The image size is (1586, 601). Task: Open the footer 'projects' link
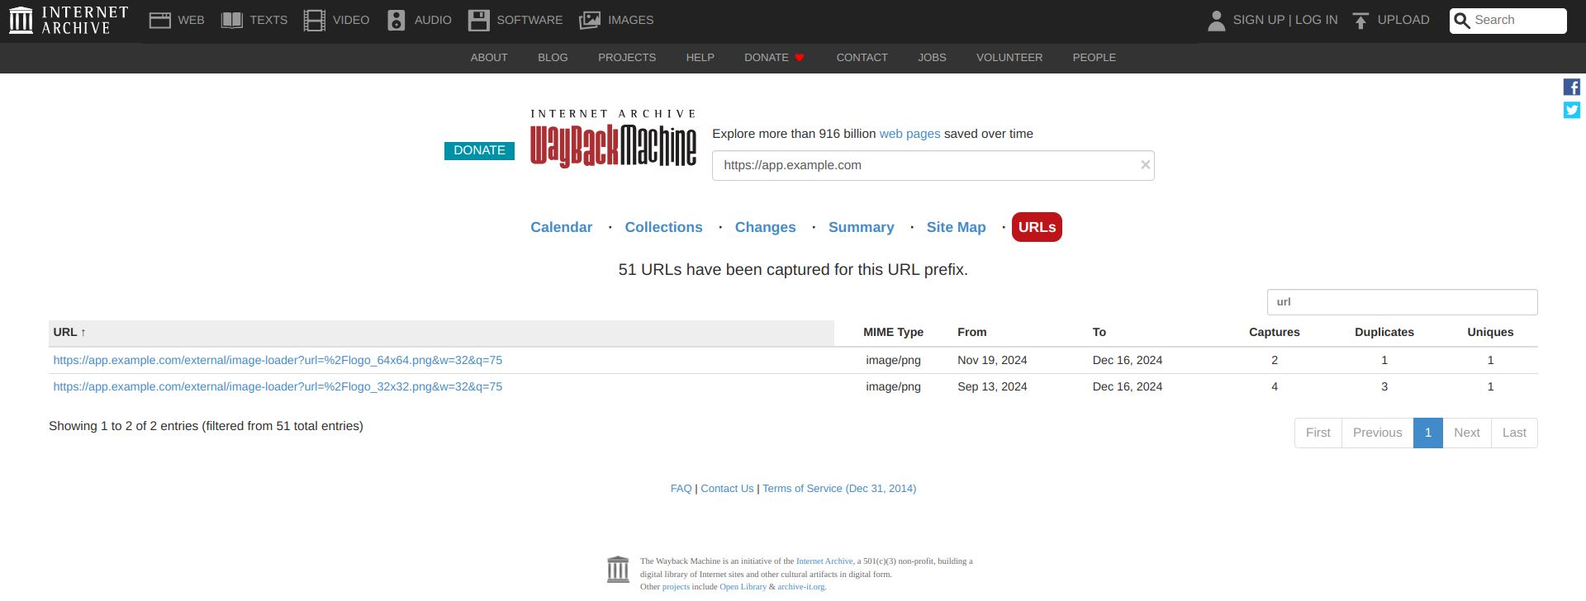click(x=676, y=587)
